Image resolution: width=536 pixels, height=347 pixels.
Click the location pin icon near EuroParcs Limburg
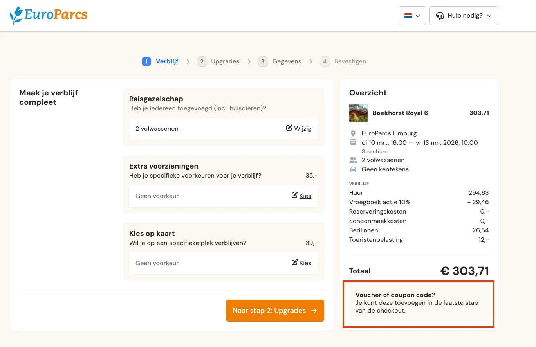click(353, 133)
